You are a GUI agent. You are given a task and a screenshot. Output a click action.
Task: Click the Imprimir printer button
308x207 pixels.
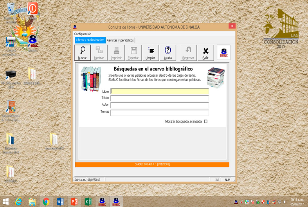(x=116, y=53)
